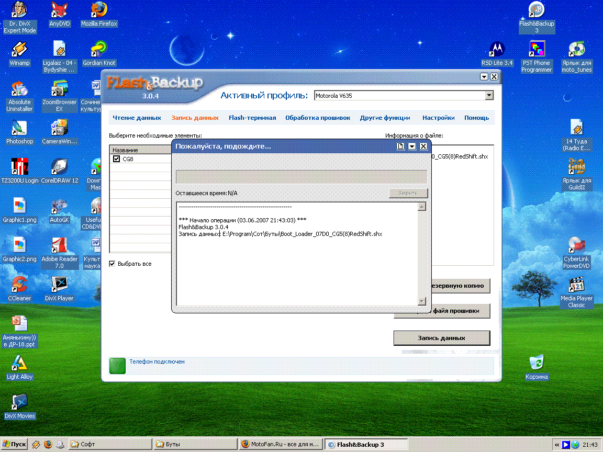
Task: Open the 'Другие функции' tab
Action: [x=385, y=118]
